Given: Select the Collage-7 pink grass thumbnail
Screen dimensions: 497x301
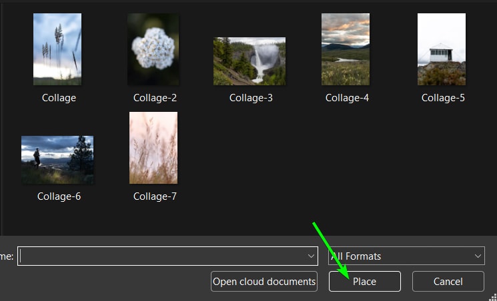Looking at the screenshot, I should [153, 148].
